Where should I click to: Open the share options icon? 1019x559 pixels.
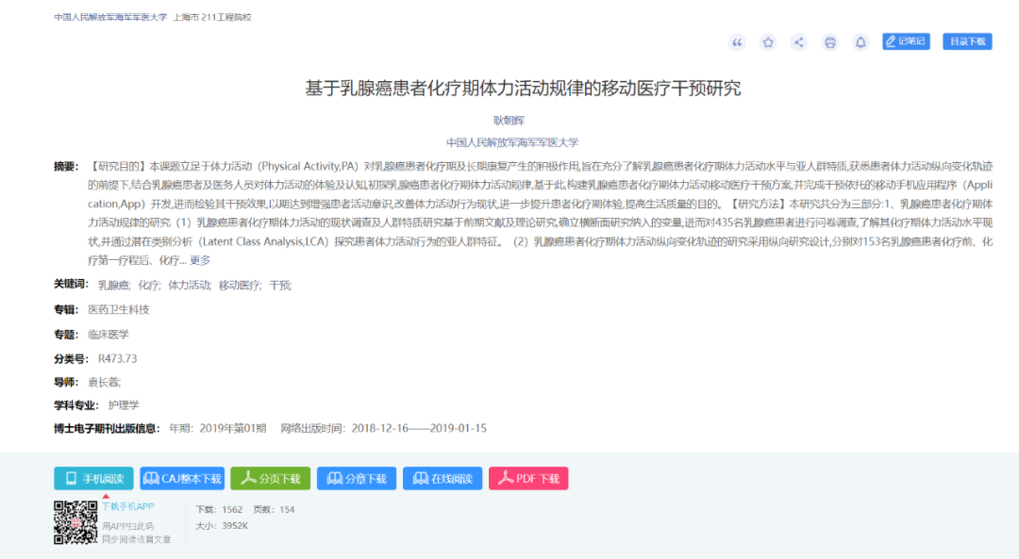[x=798, y=41]
